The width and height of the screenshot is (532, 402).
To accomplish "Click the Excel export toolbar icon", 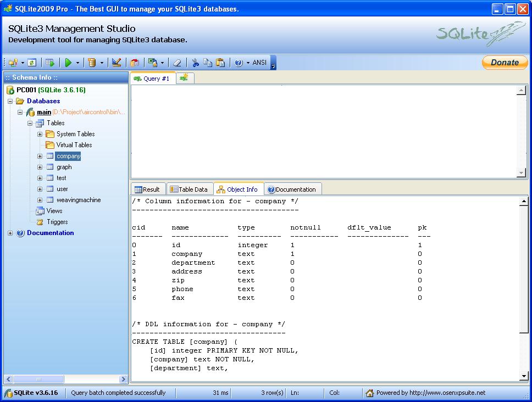I will point(153,63).
